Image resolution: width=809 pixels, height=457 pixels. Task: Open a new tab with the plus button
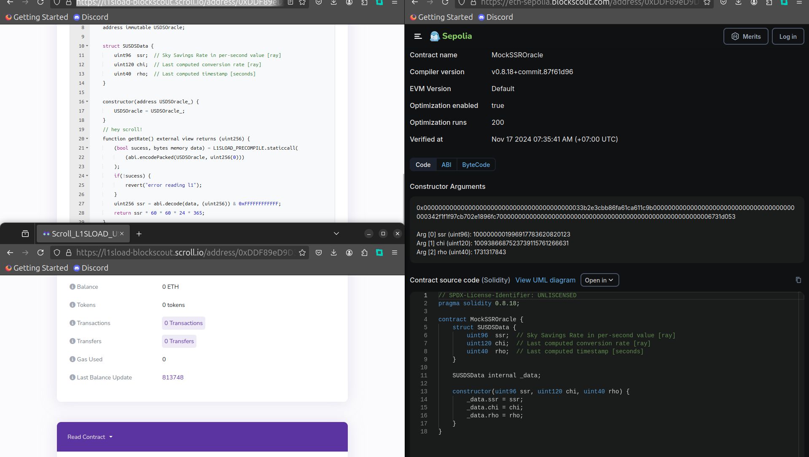(x=139, y=234)
